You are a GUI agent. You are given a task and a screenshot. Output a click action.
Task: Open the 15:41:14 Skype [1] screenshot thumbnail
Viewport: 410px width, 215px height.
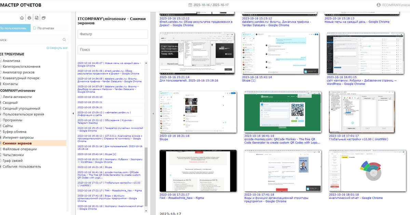tap(281, 54)
